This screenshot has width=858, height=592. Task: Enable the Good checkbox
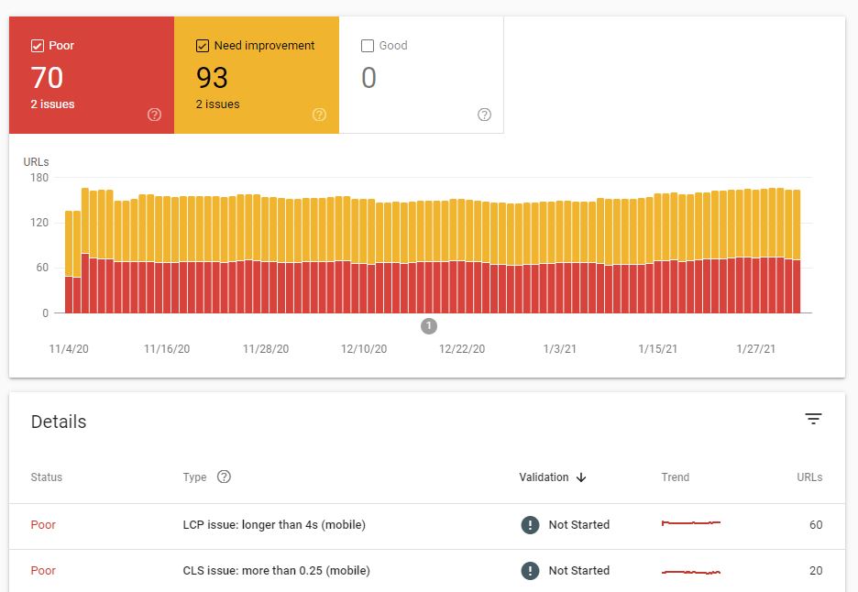coord(368,46)
